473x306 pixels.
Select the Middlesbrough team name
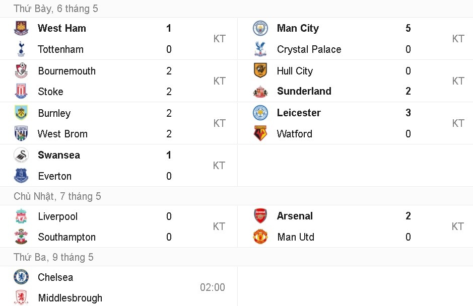[x=70, y=298]
